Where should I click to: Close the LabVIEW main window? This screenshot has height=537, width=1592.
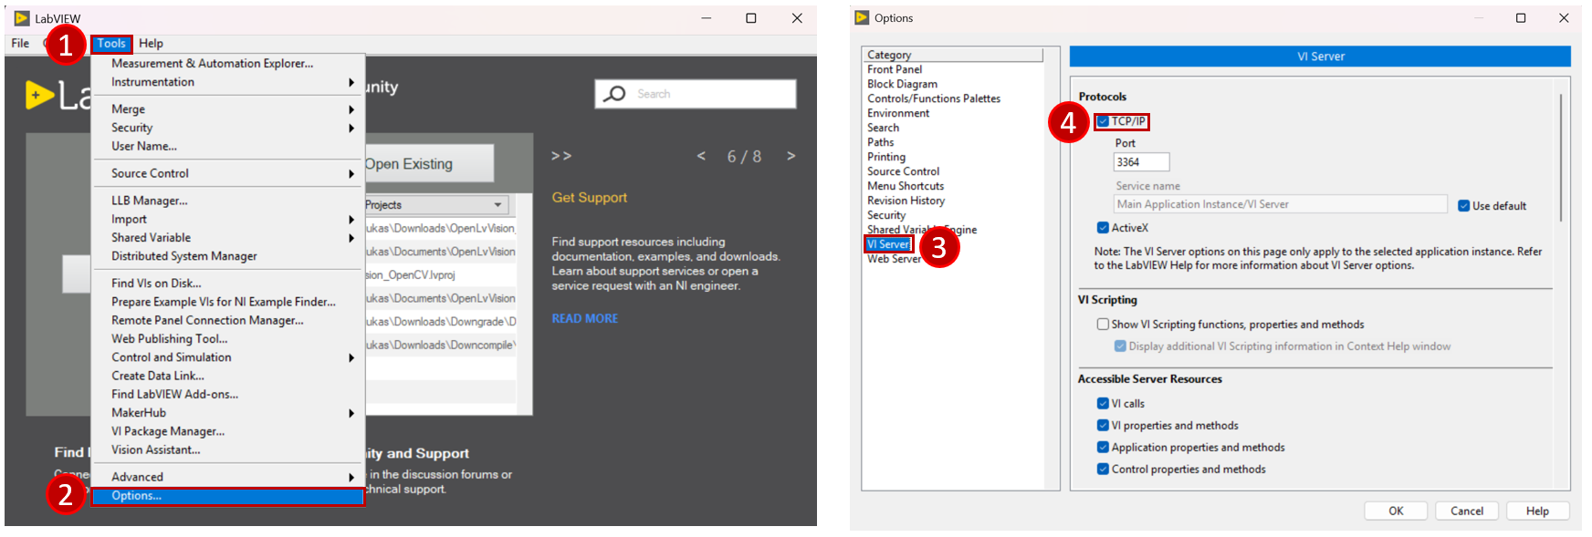(797, 18)
